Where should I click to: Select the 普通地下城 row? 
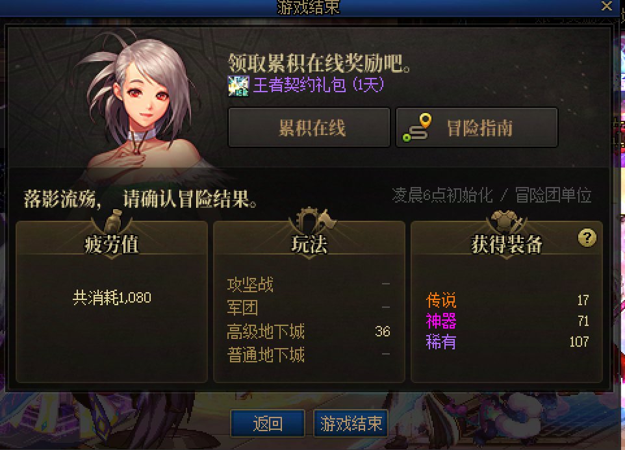pyautogui.click(x=309, y=355)
